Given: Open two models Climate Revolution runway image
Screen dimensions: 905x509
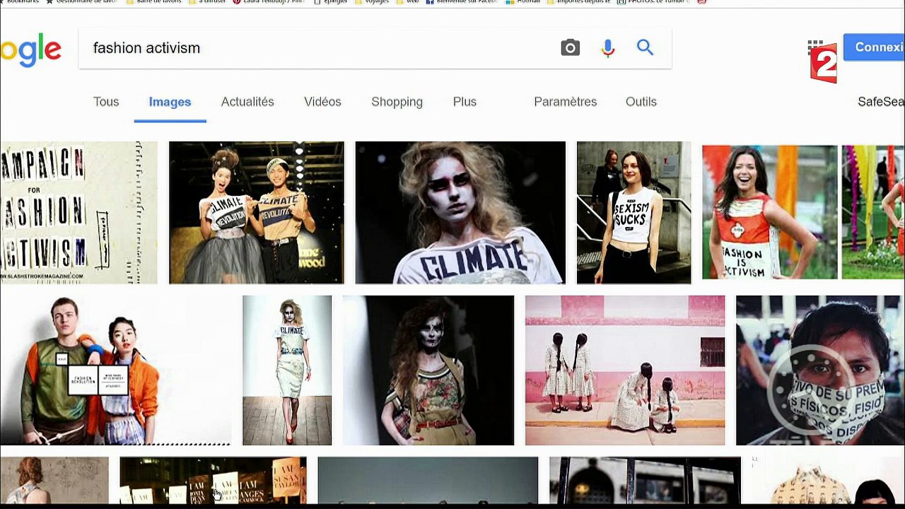Looking at the screenshot, I should (x=257, y=213).
